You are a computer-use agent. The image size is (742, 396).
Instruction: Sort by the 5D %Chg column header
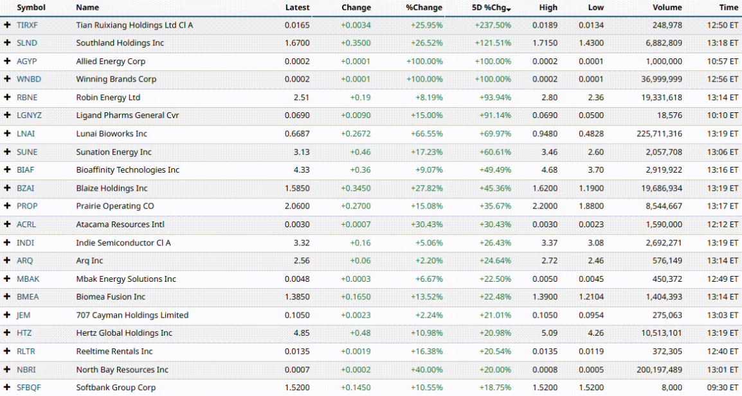[x=491, y=8]
